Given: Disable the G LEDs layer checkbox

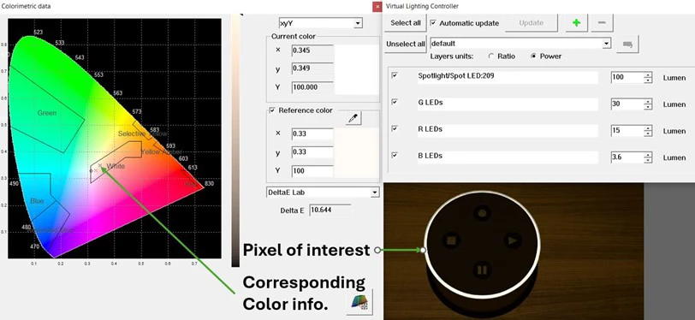Looking at the screenshot, I should pyautogui.click(x=394, y=103).
